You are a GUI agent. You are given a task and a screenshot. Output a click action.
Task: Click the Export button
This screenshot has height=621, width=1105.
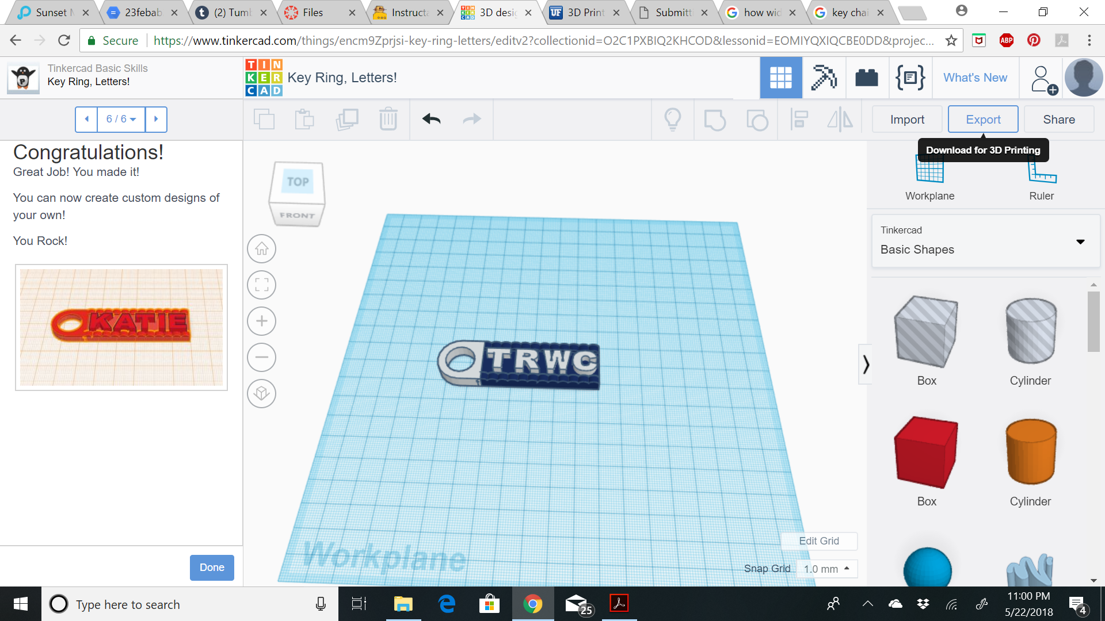click(x=983, y=120)
